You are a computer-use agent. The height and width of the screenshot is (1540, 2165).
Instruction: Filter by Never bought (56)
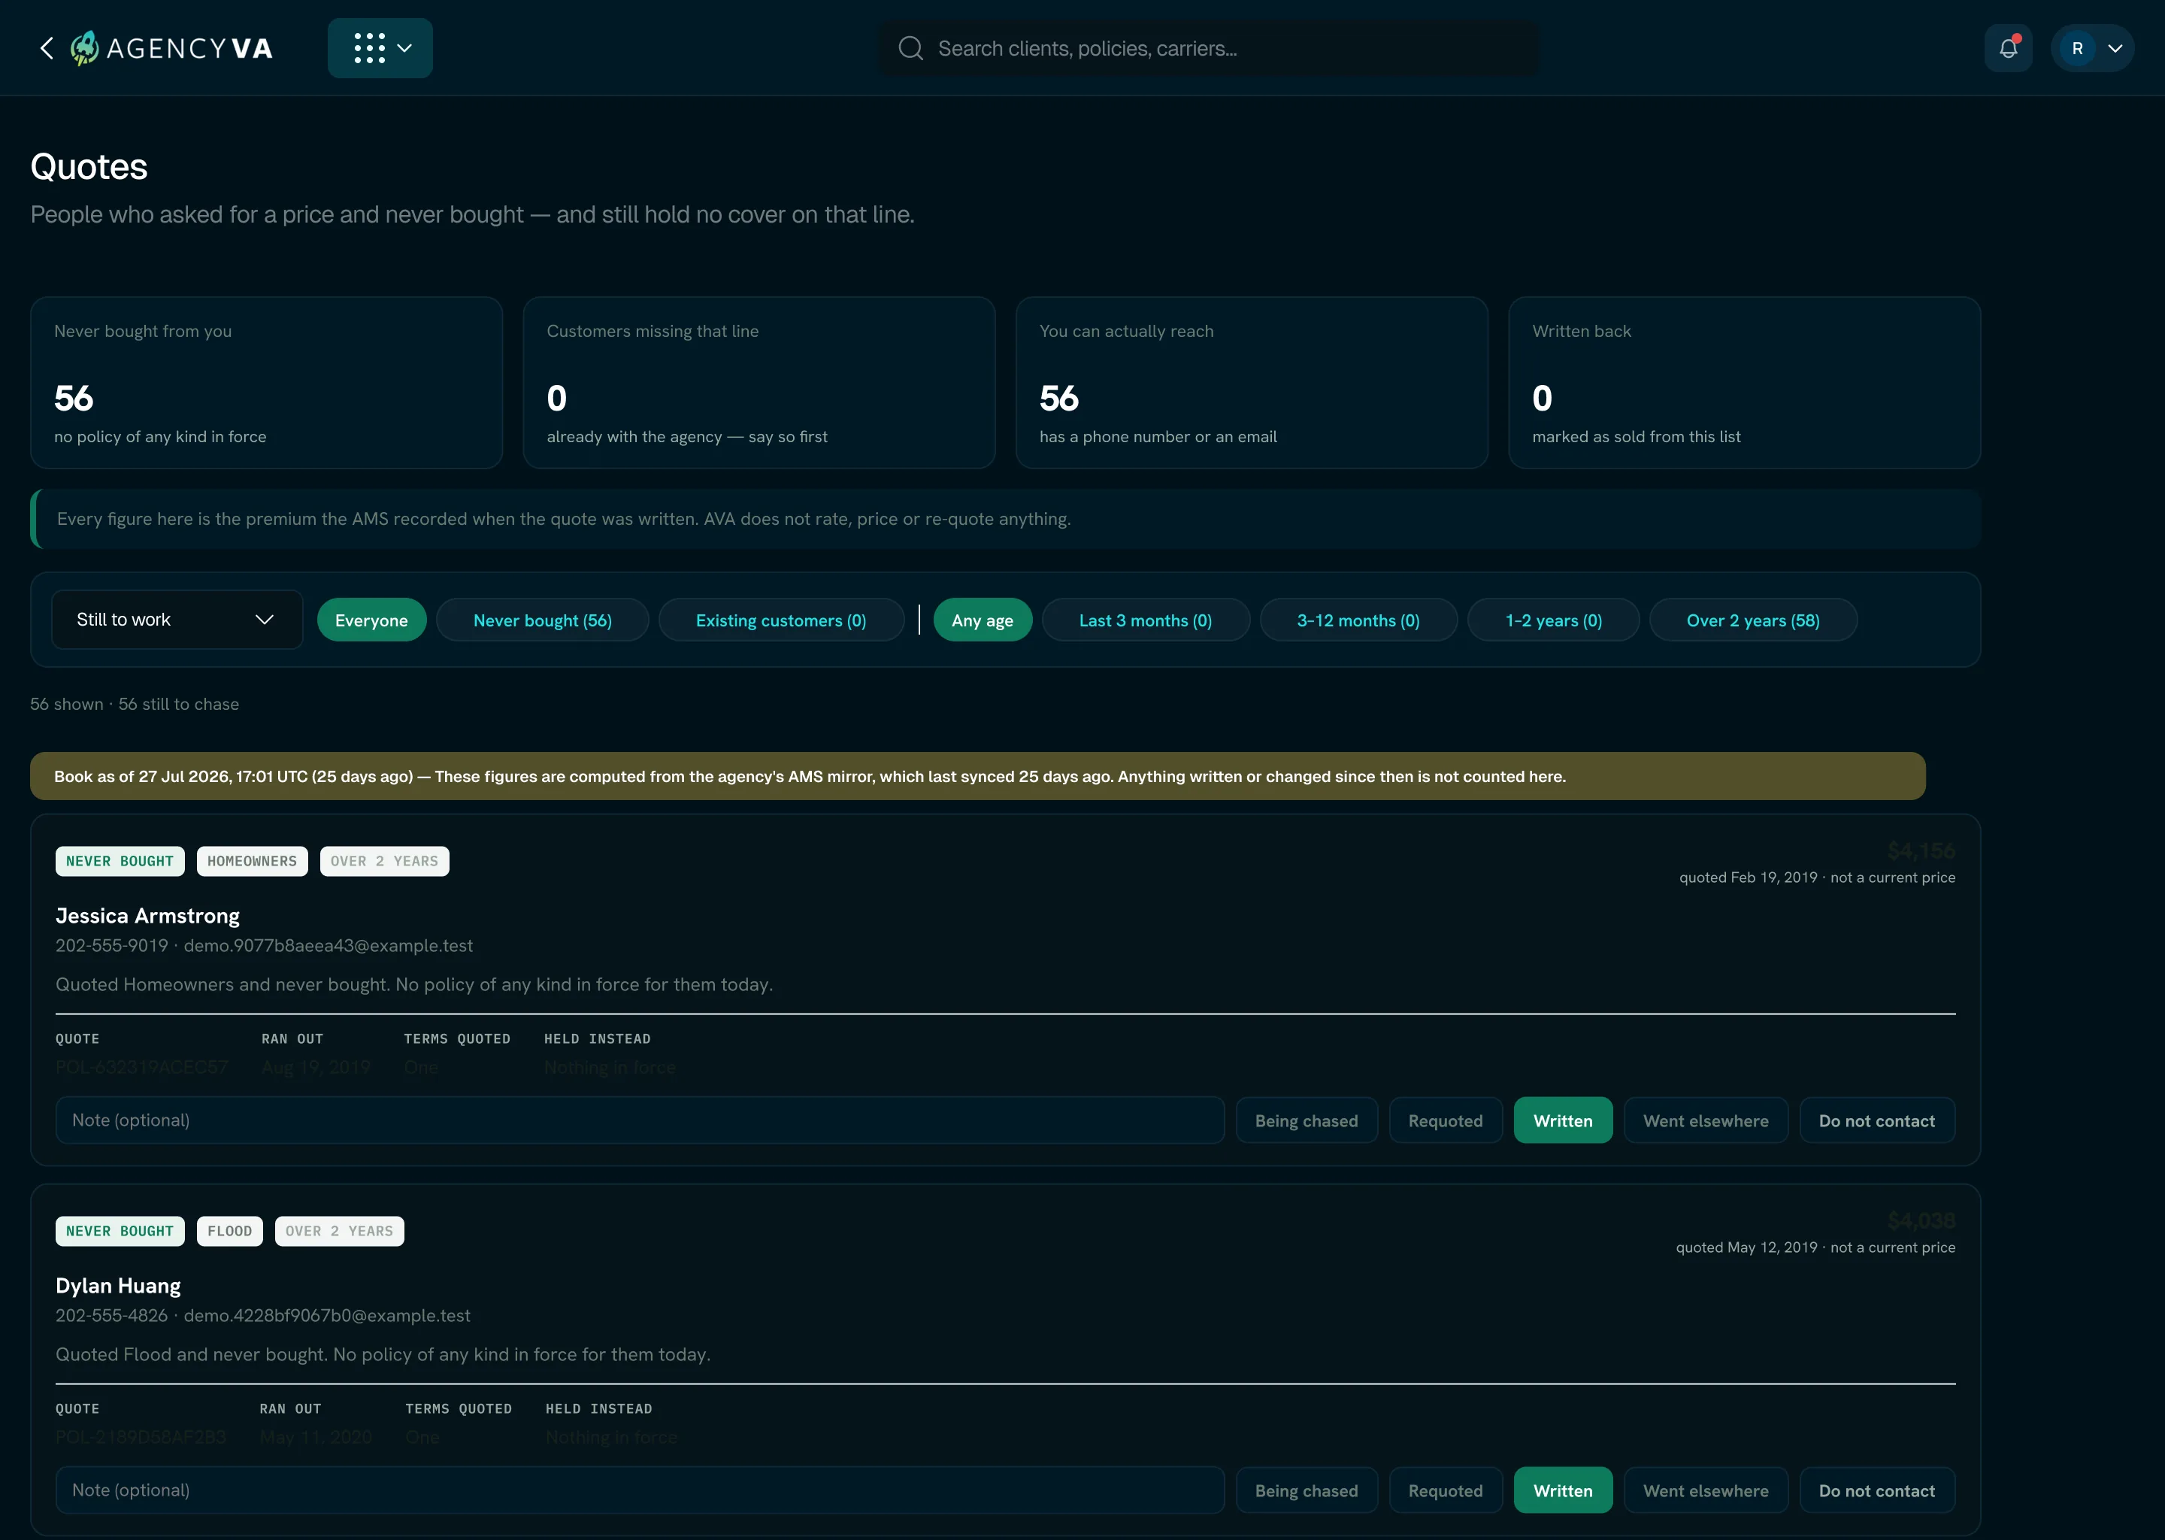[x=542, y=620]
